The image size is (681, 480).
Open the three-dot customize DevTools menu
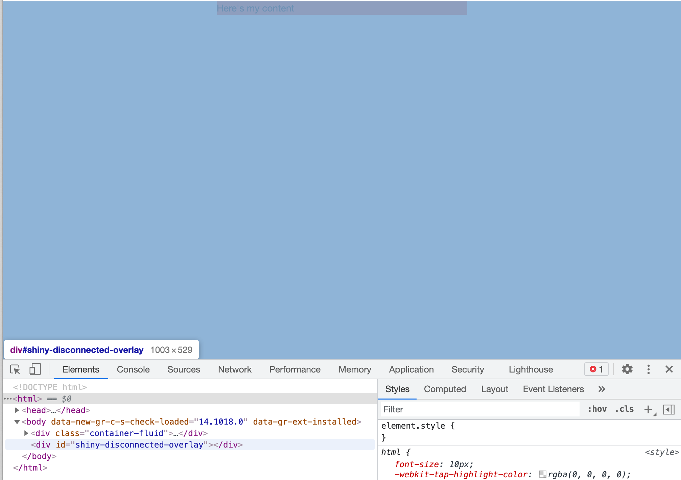click(x=649, y=369)
